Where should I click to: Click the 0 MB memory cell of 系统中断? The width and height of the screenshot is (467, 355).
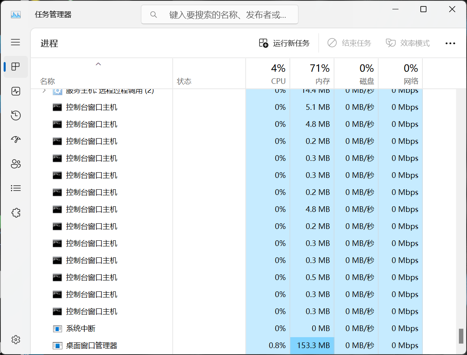tap(312, 329)
